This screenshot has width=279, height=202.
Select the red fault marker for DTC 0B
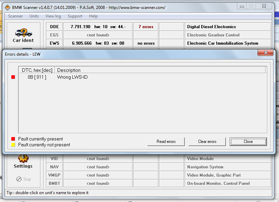pyautogui.click(x=13, y=77)
